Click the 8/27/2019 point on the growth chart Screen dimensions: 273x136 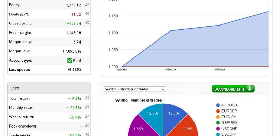pos(170,31)
